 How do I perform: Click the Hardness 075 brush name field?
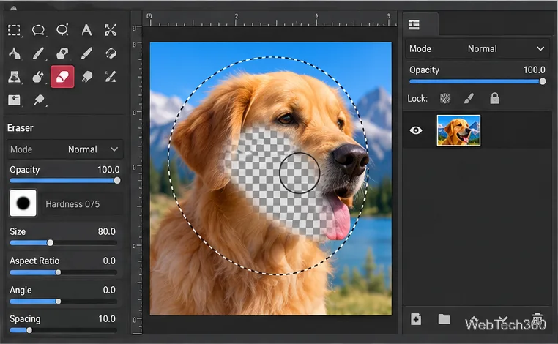coord(82,204)
